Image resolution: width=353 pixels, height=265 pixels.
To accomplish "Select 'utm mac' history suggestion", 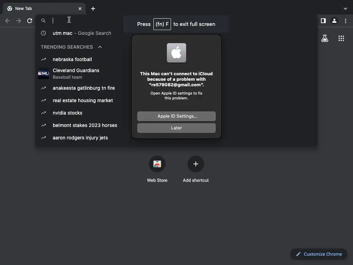I will 176,33.
